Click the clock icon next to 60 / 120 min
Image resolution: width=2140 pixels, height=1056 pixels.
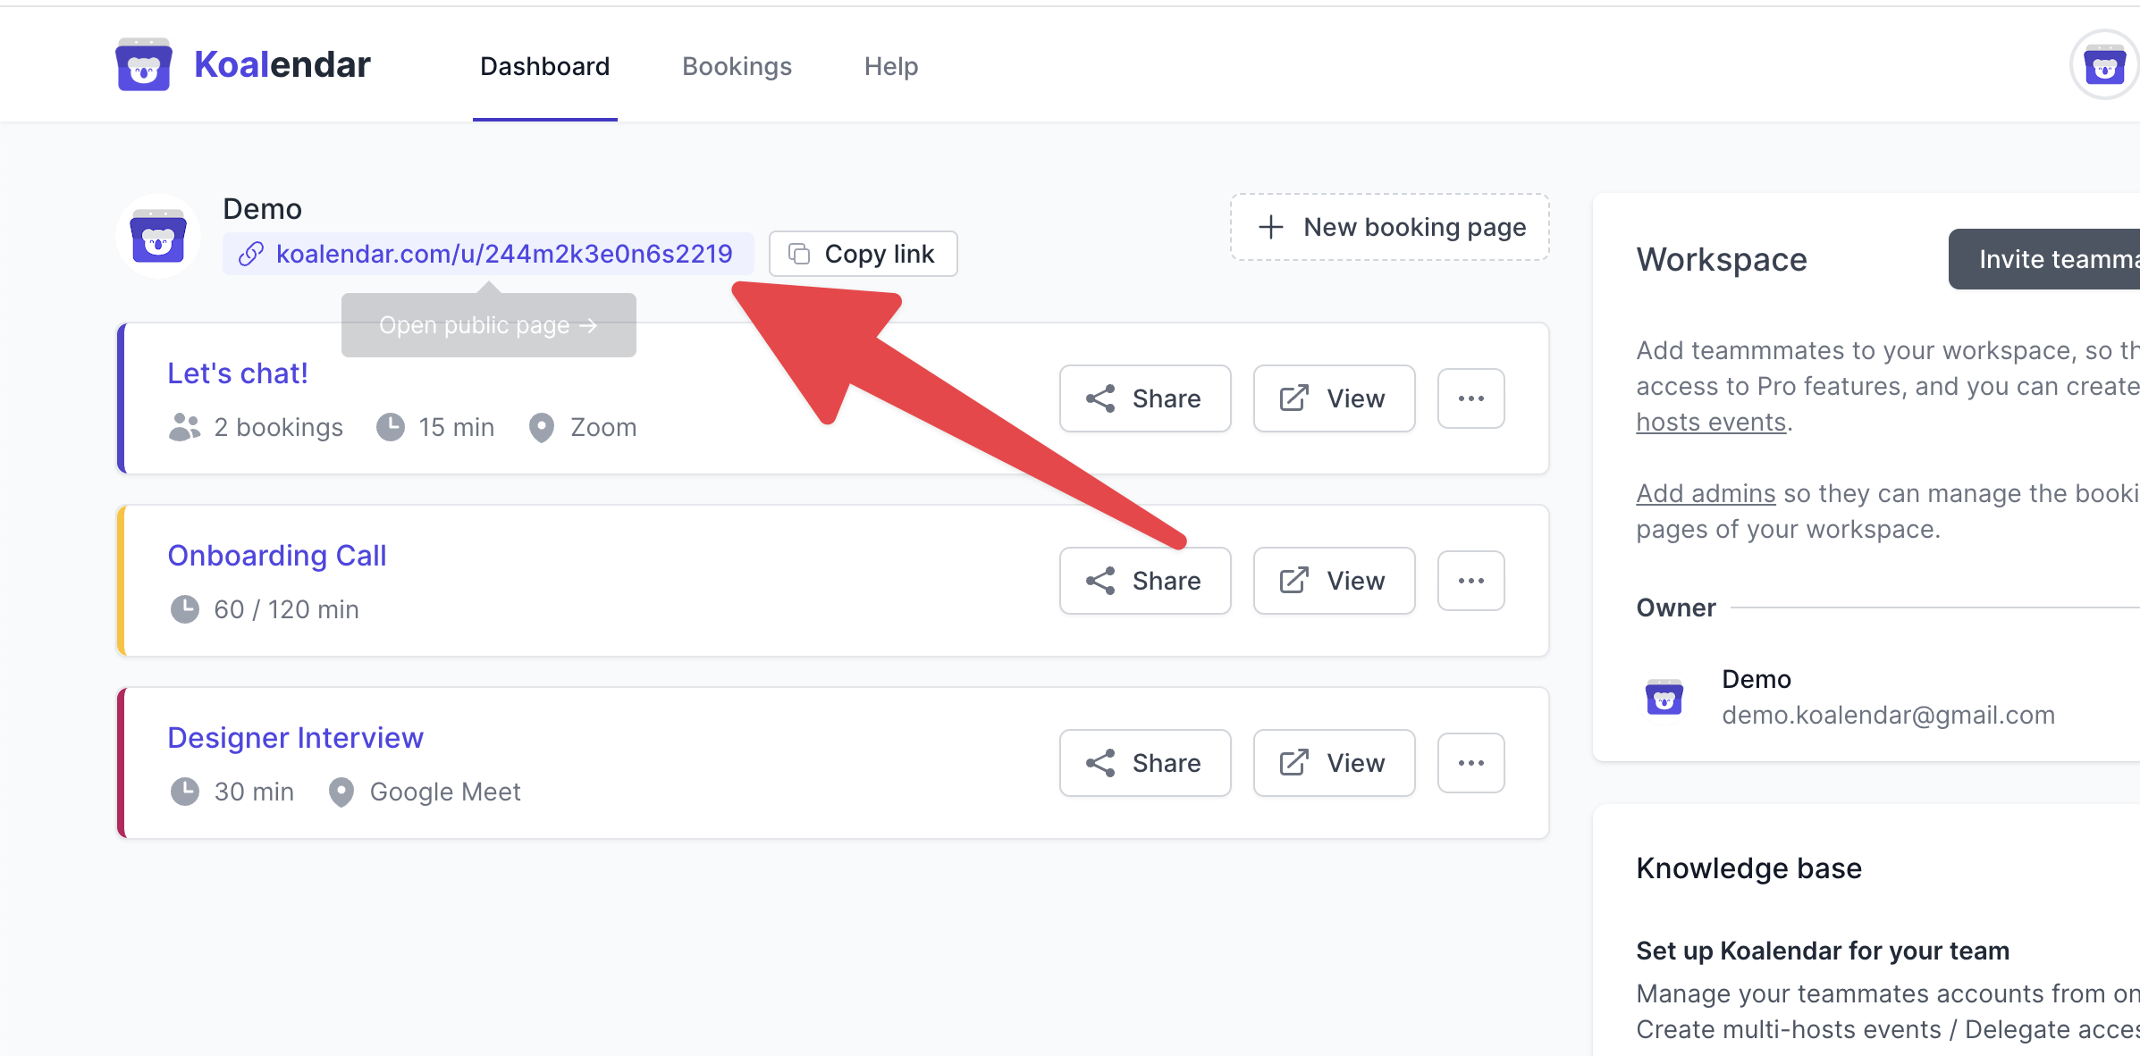185,609
